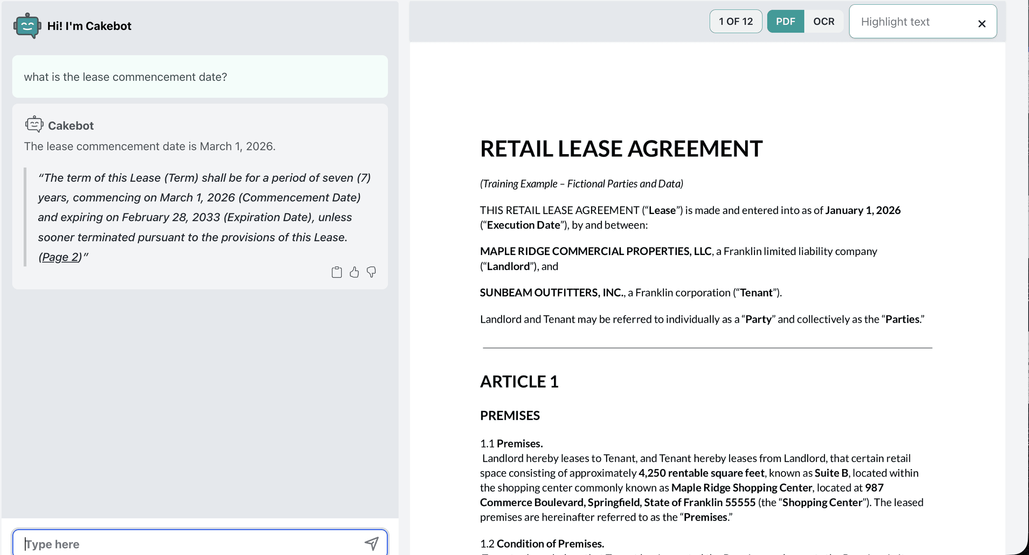1029x555 pixels.
Task: Give the answer a thumbs down
Action: coord(371,272)
